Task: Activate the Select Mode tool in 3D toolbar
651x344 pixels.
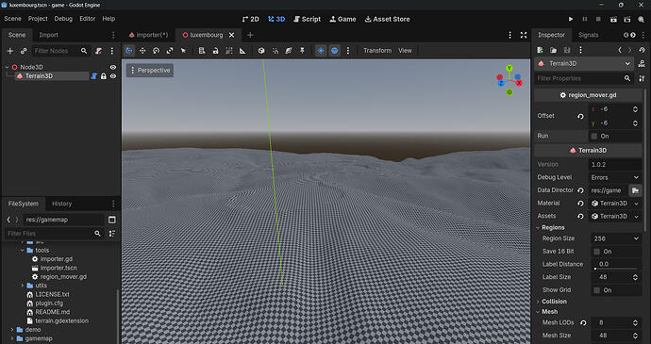Action: coord(129,51)
